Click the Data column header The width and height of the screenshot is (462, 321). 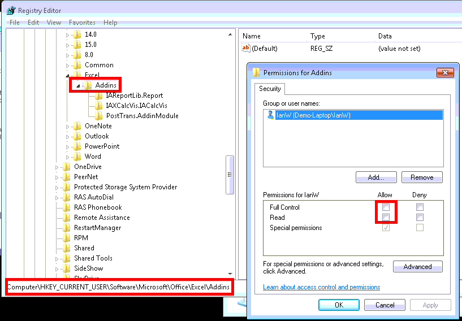tap(385, 36)
